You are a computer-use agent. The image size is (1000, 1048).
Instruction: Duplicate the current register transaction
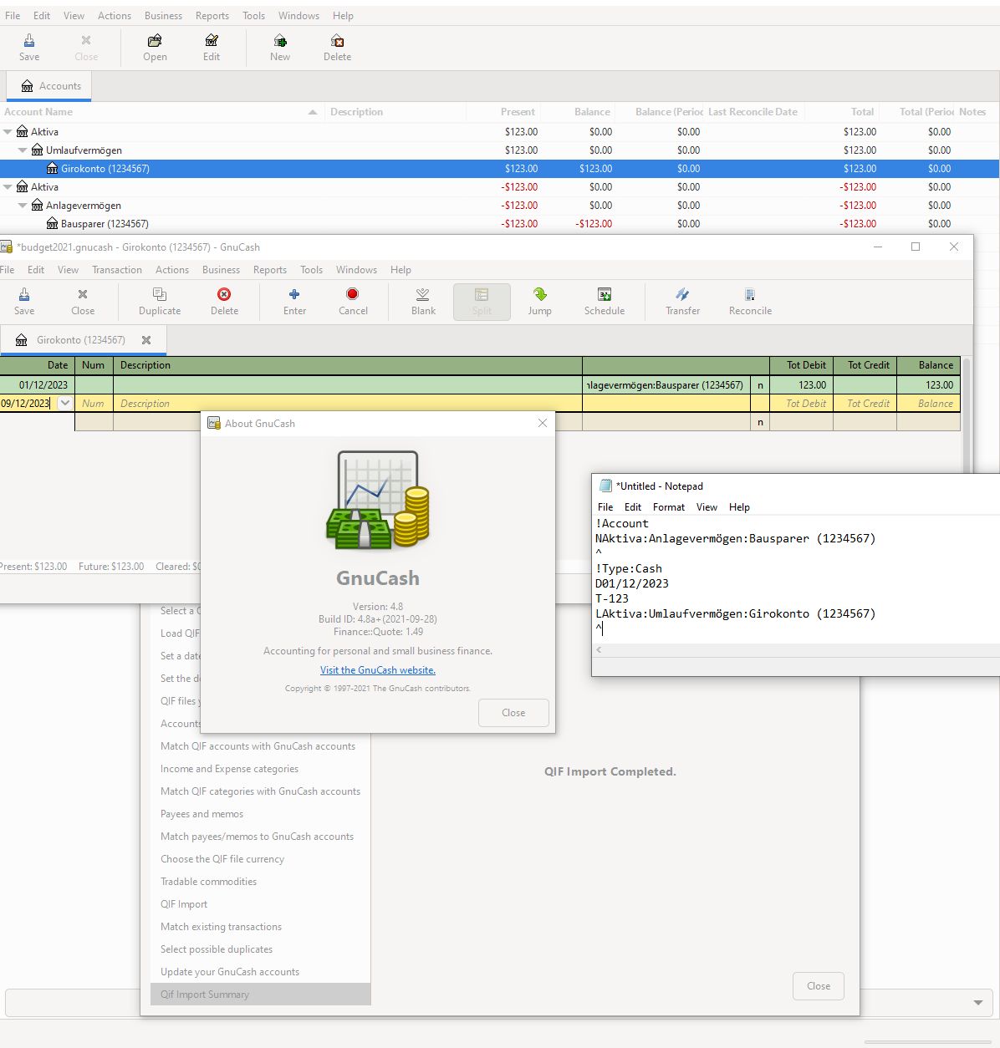tap(160, 302)
